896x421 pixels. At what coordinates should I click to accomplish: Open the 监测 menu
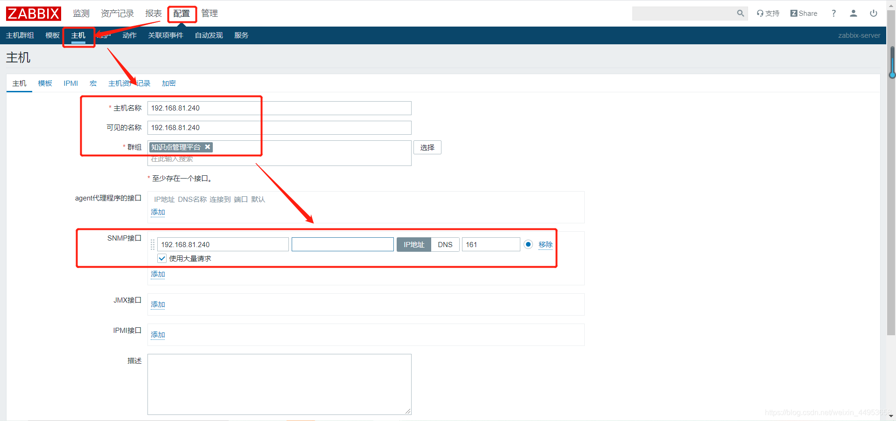(81, 14)
